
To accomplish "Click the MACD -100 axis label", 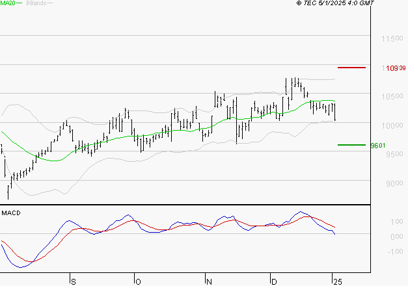I will coord(395,252).
